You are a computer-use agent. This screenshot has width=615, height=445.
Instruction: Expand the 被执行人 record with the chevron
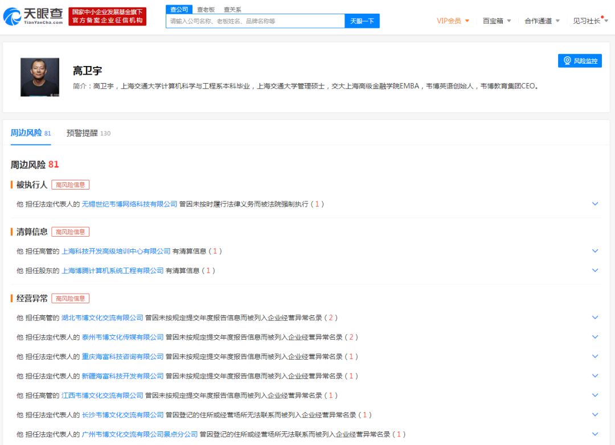coord(595,204)
